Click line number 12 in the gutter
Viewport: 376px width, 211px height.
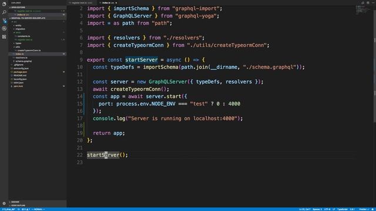[x=80, y=82]
